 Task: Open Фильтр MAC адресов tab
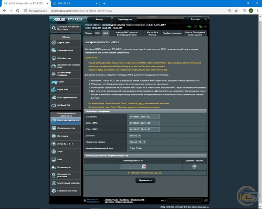tap(127, 34)
